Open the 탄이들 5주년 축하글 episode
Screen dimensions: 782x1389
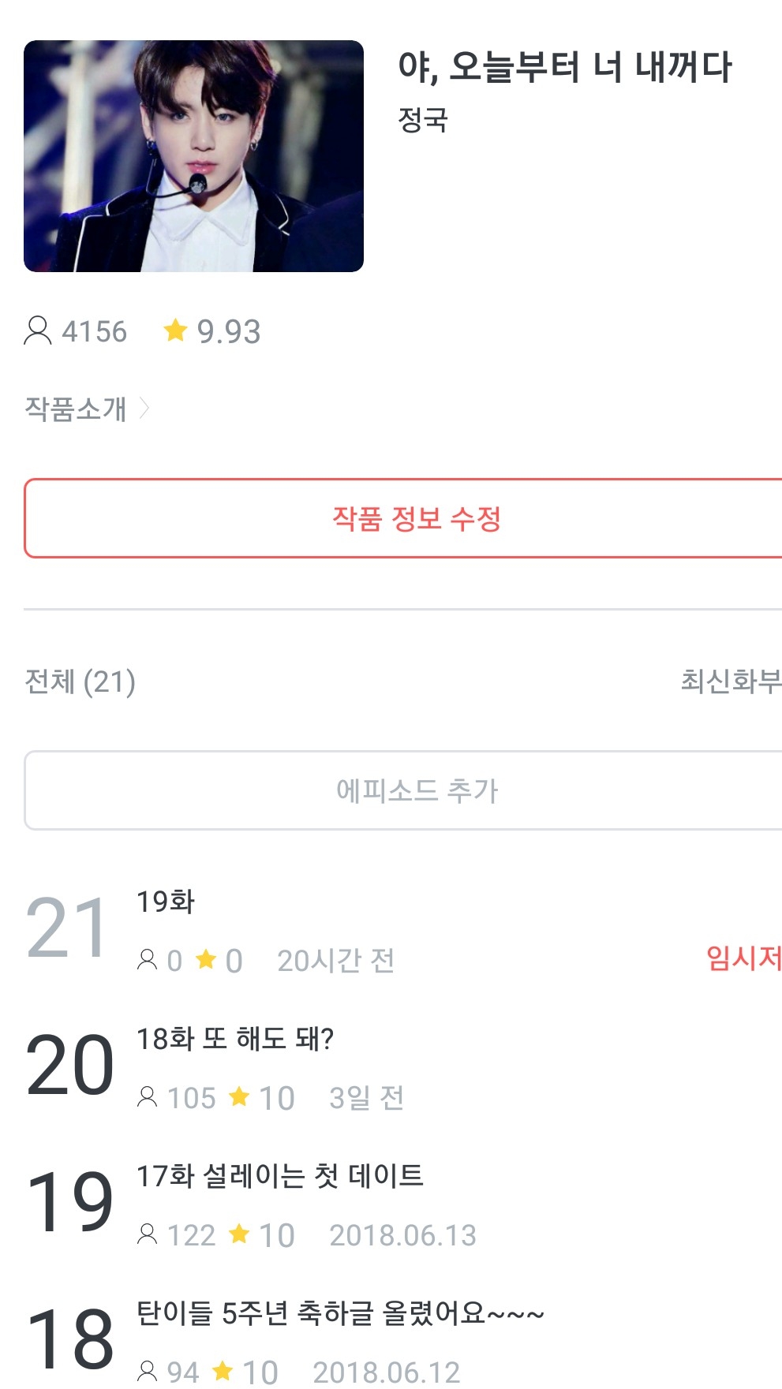tap(340, 1313)
